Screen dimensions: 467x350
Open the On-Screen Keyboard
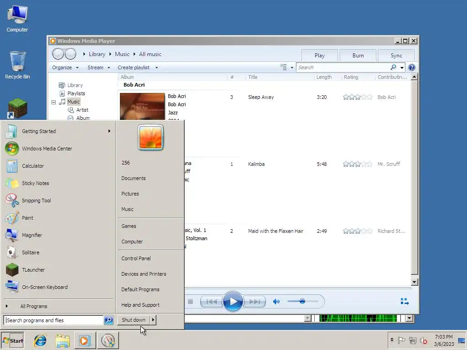[45, 287]
